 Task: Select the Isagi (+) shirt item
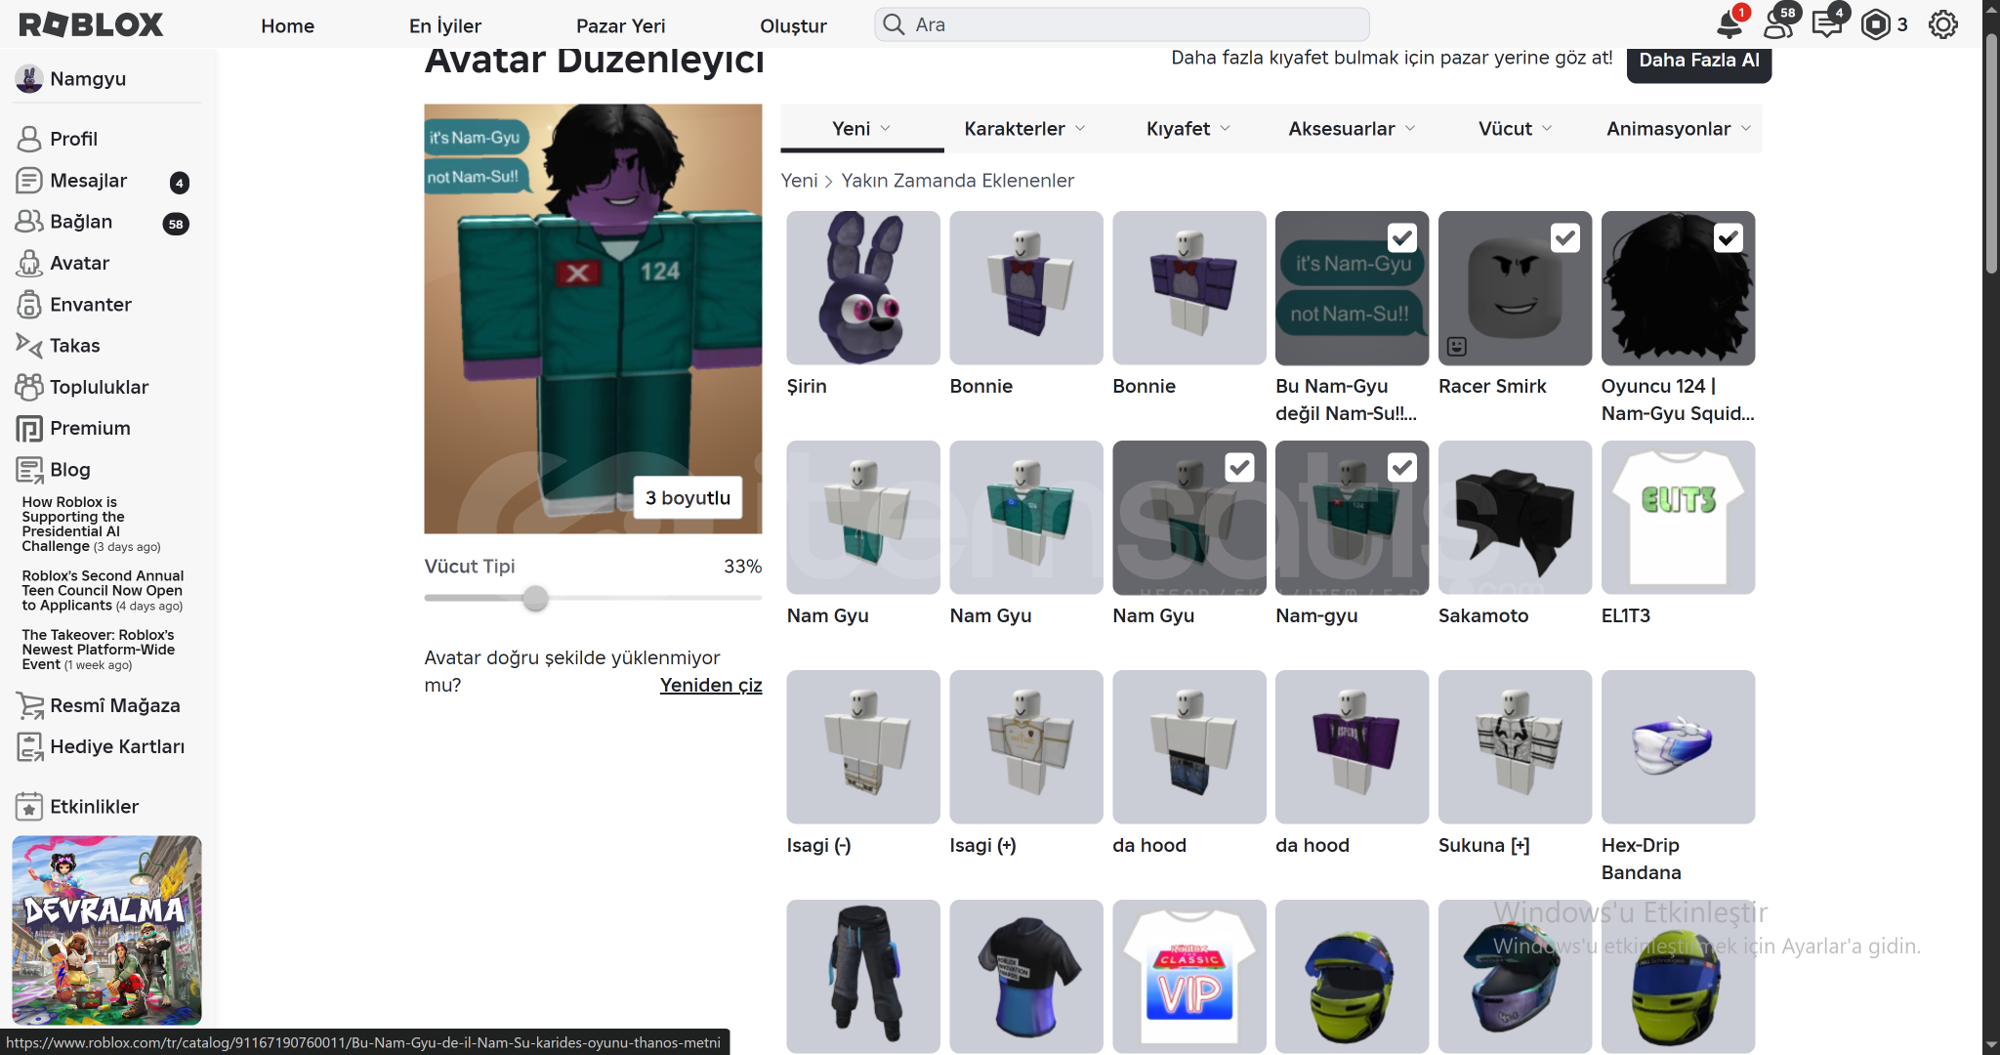click(1026, 747)
